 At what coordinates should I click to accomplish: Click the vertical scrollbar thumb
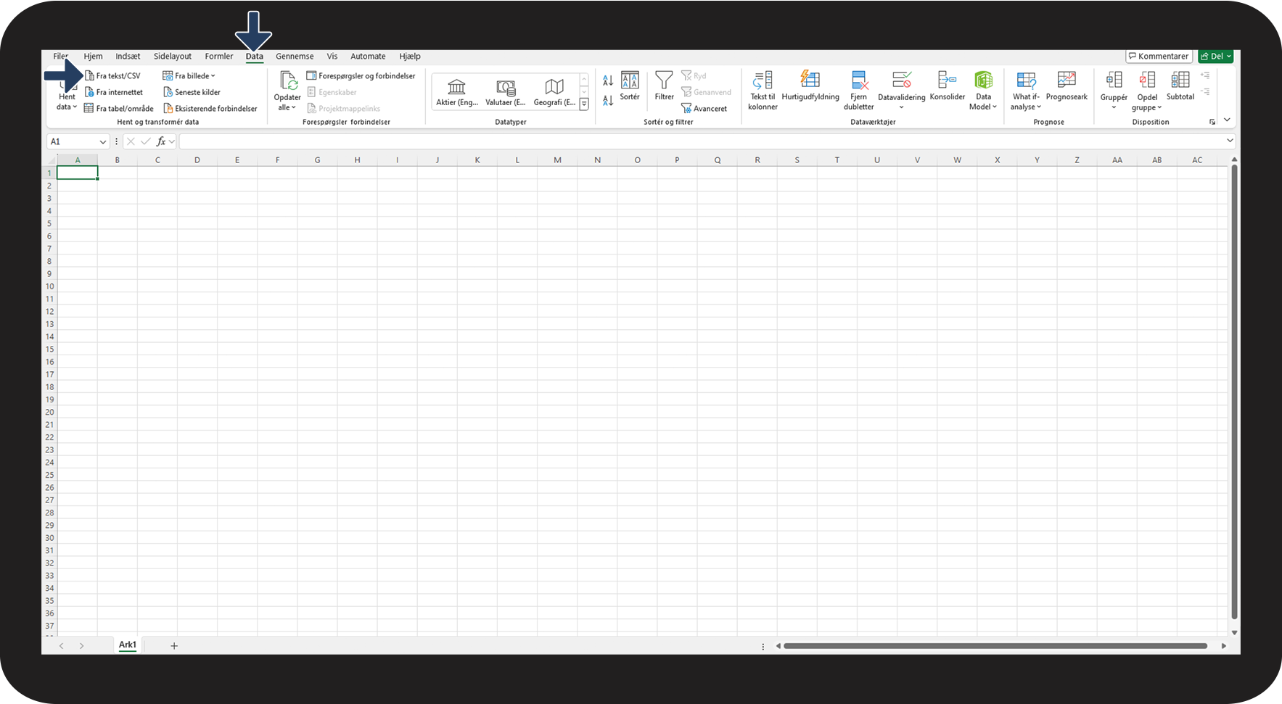click(x=1234, y=392)
